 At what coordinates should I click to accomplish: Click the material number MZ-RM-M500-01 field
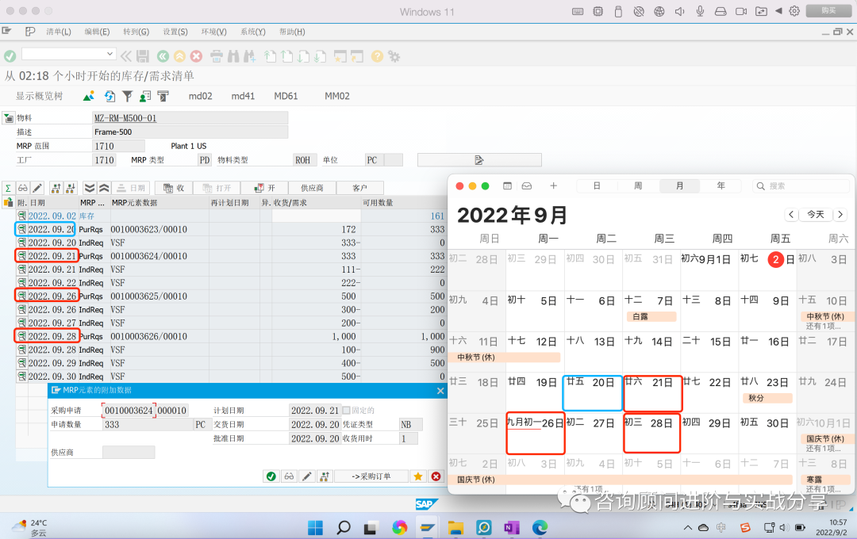coord(190,118)
